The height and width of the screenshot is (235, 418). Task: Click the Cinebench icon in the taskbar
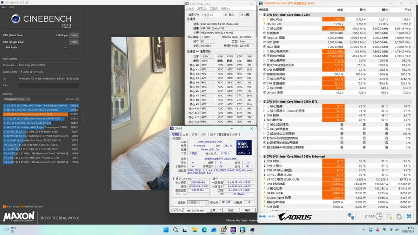click(252, 230)
